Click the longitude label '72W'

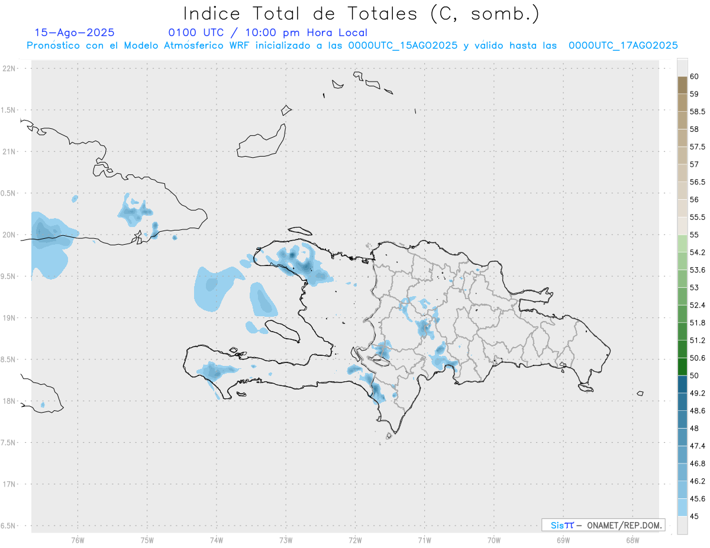click(x=355, y=540)
